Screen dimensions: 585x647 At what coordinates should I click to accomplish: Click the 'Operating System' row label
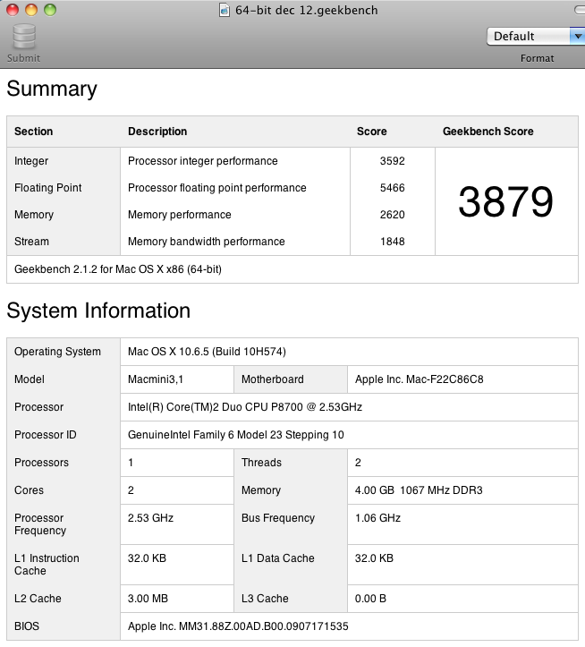tap(57, 351)
